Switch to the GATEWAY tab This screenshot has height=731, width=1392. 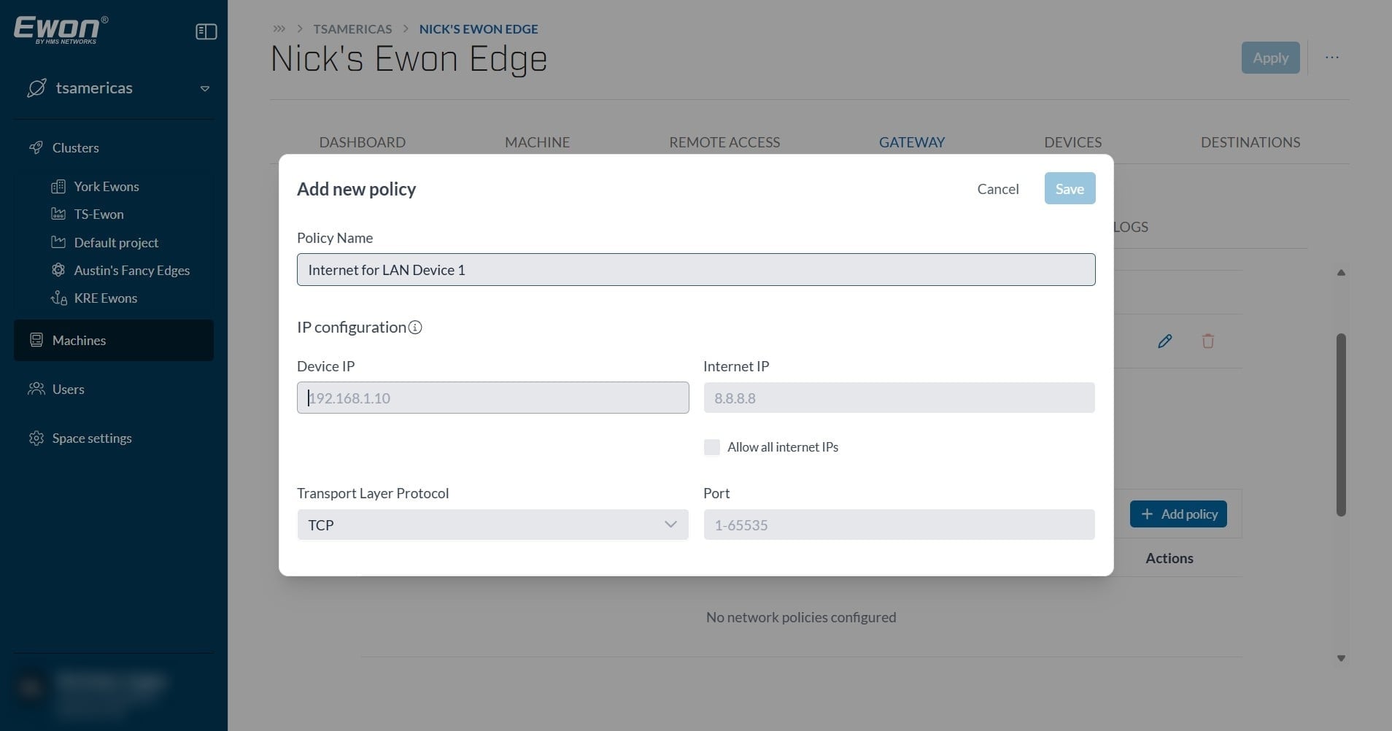912,142
